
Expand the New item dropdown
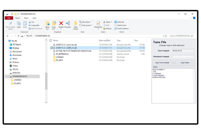click(x=86, y=22)
